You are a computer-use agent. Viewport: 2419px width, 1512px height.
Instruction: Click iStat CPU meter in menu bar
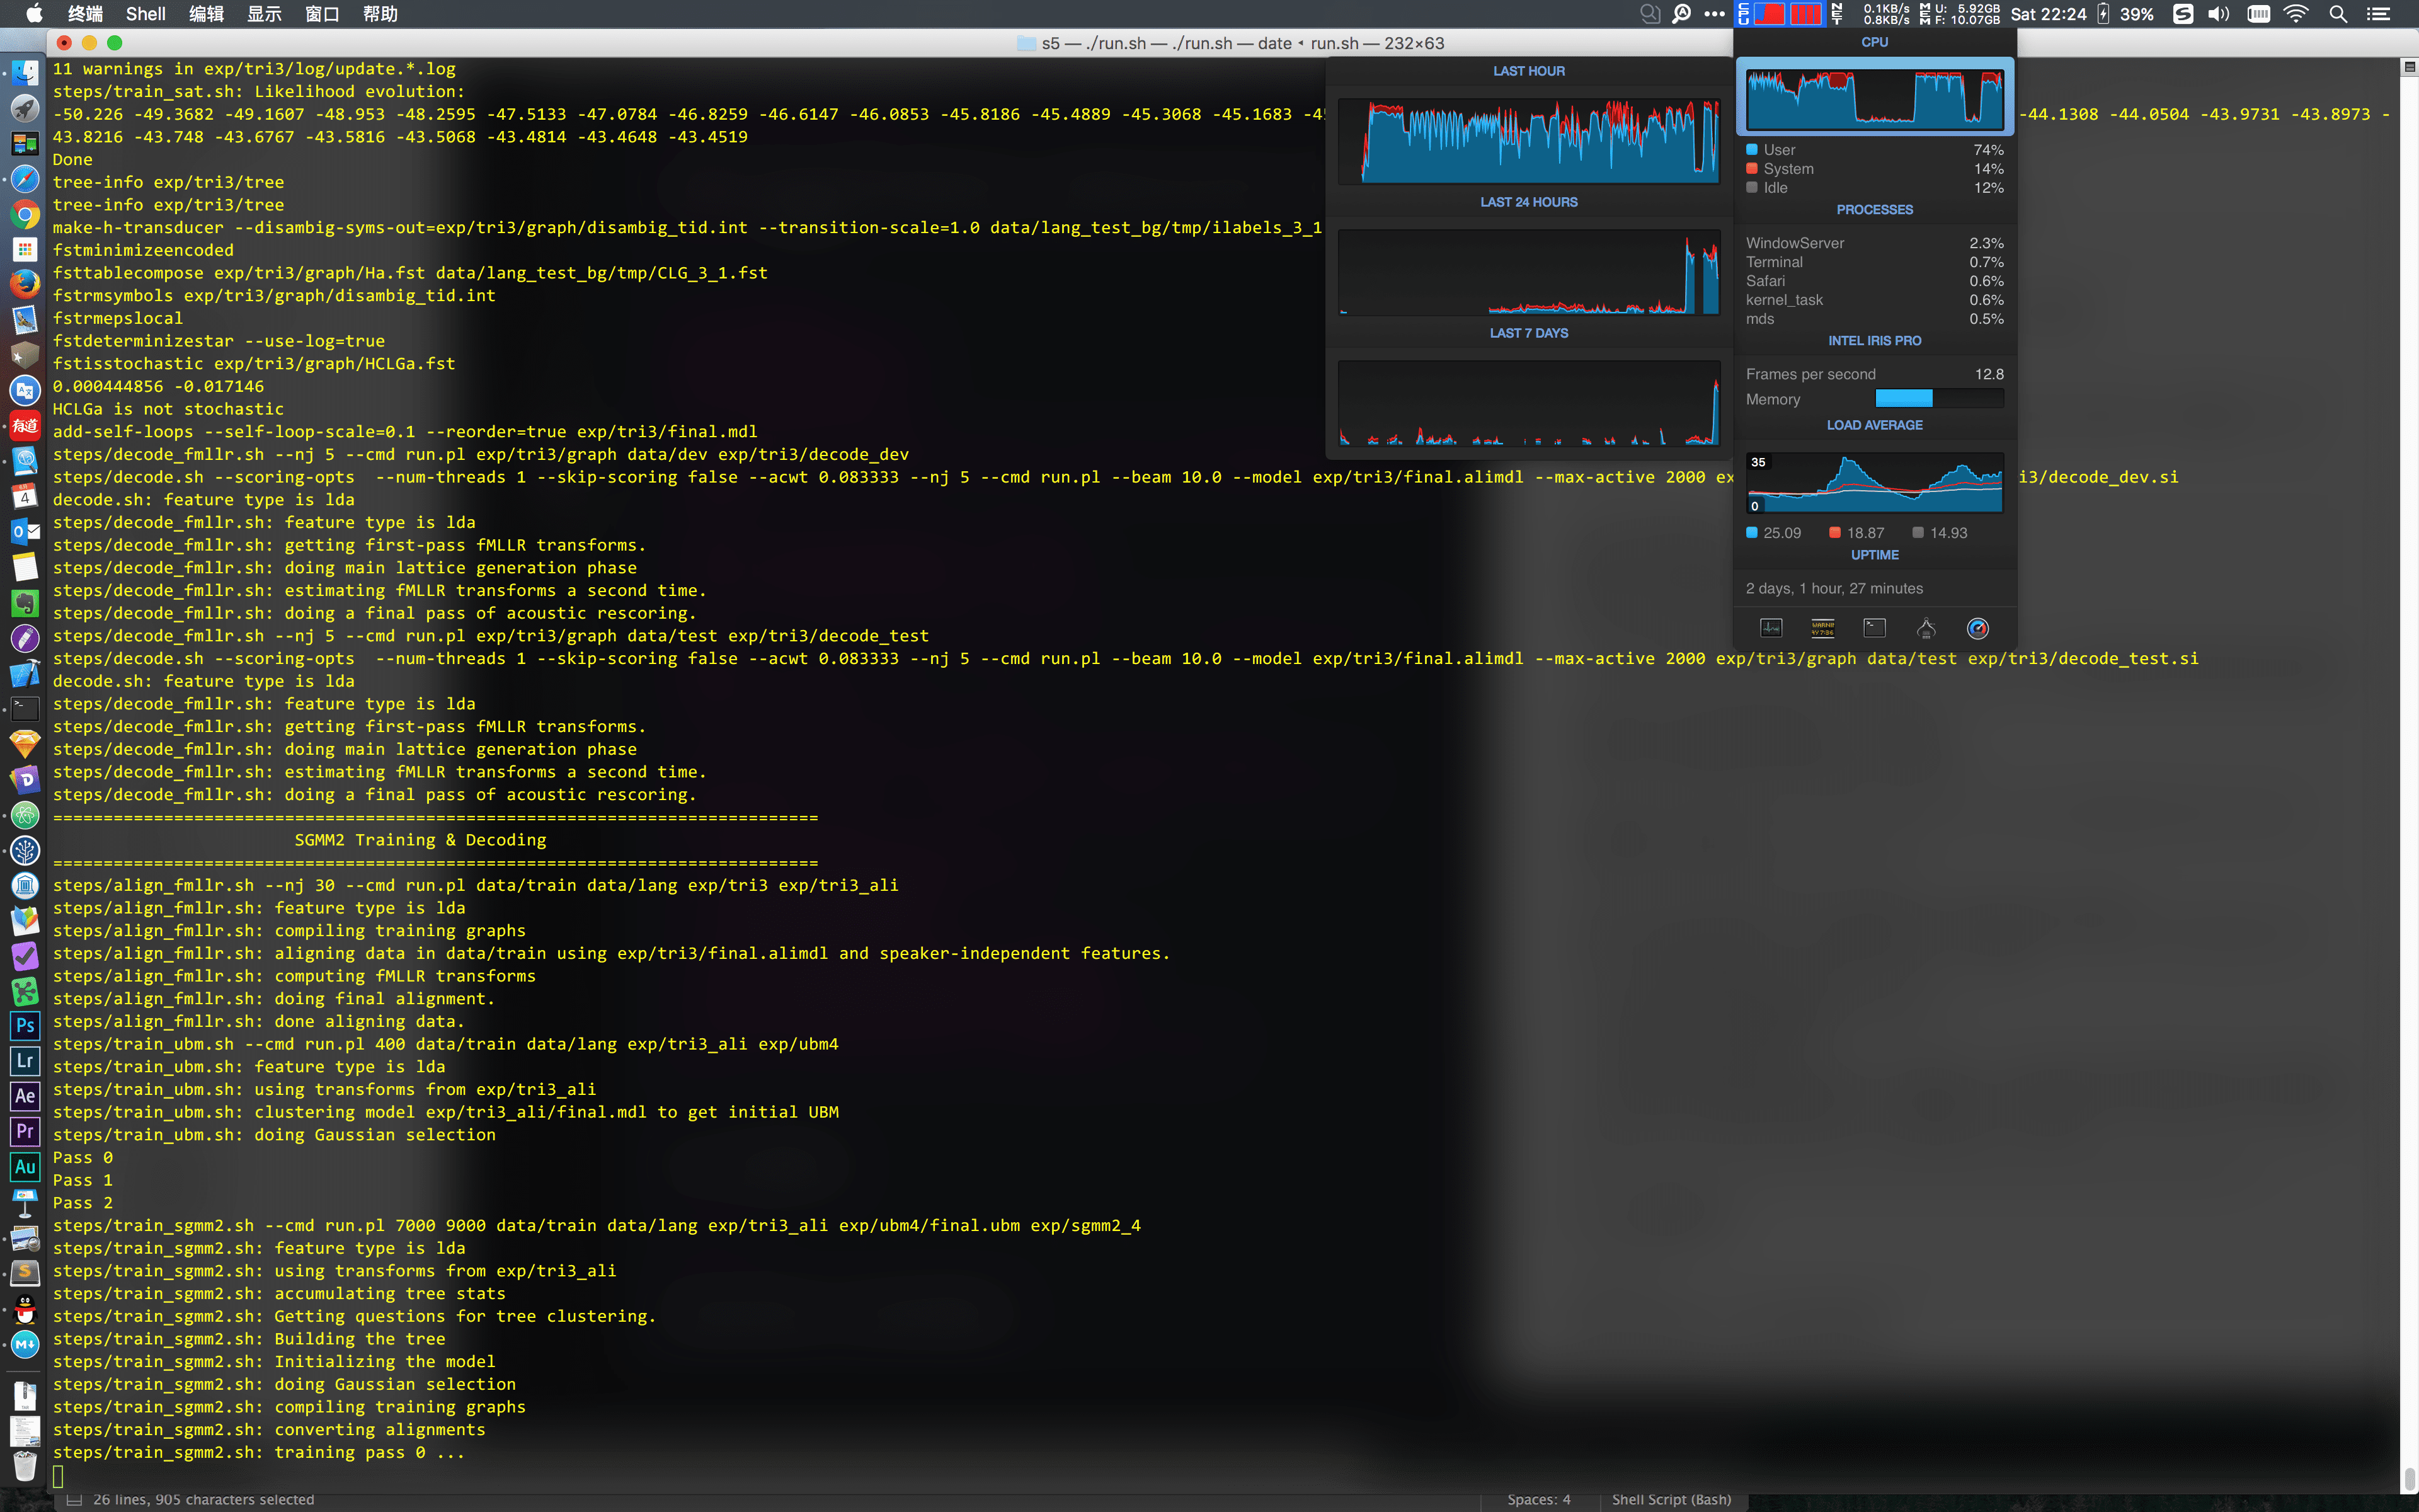(1781, 14)
